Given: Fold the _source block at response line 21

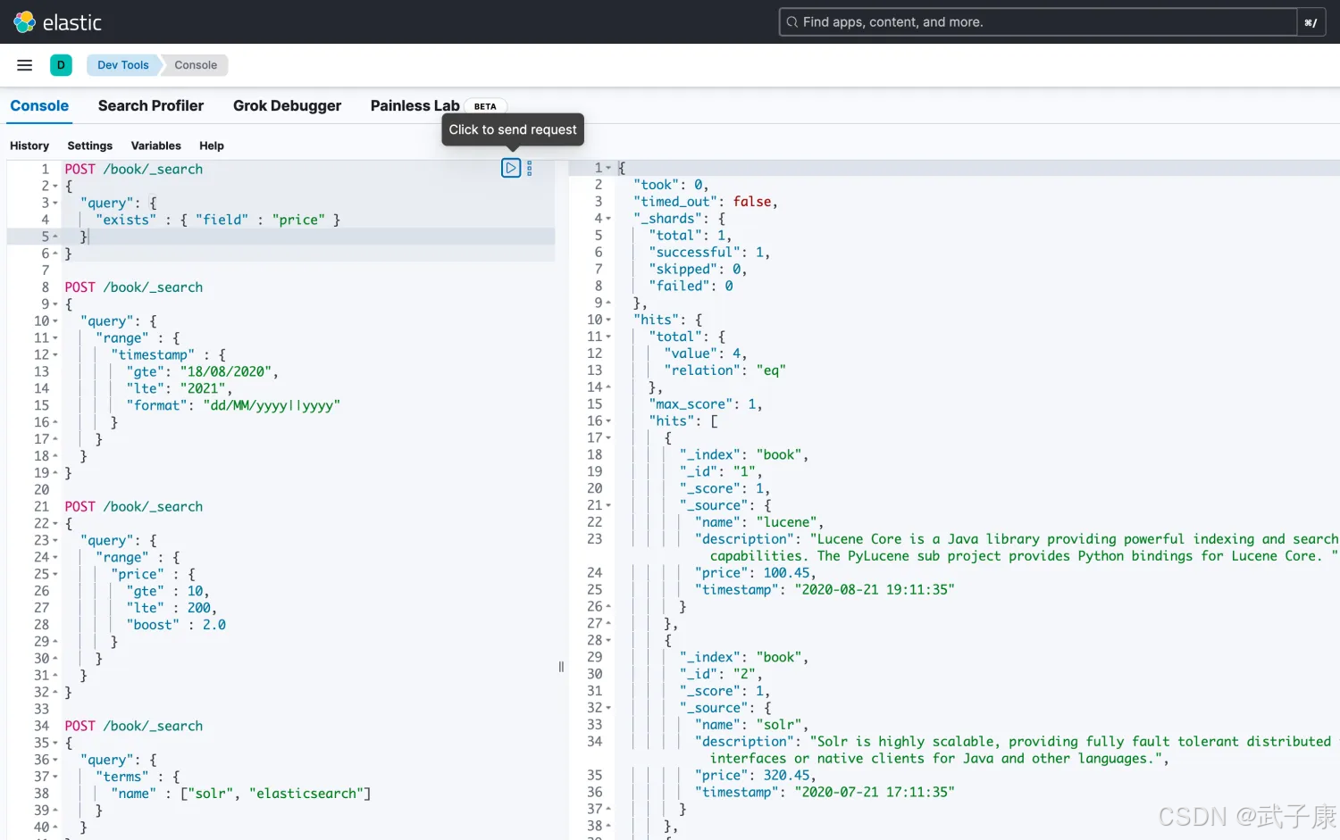Looking at the screenshot, I should (609, 506).
